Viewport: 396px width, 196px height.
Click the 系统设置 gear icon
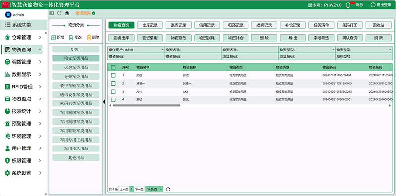[x=7, y=173]
